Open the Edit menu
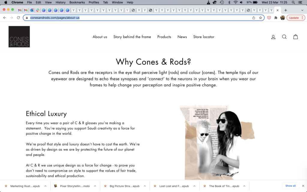The width and height of the screenshot is (307, 192). coord(38,2)
